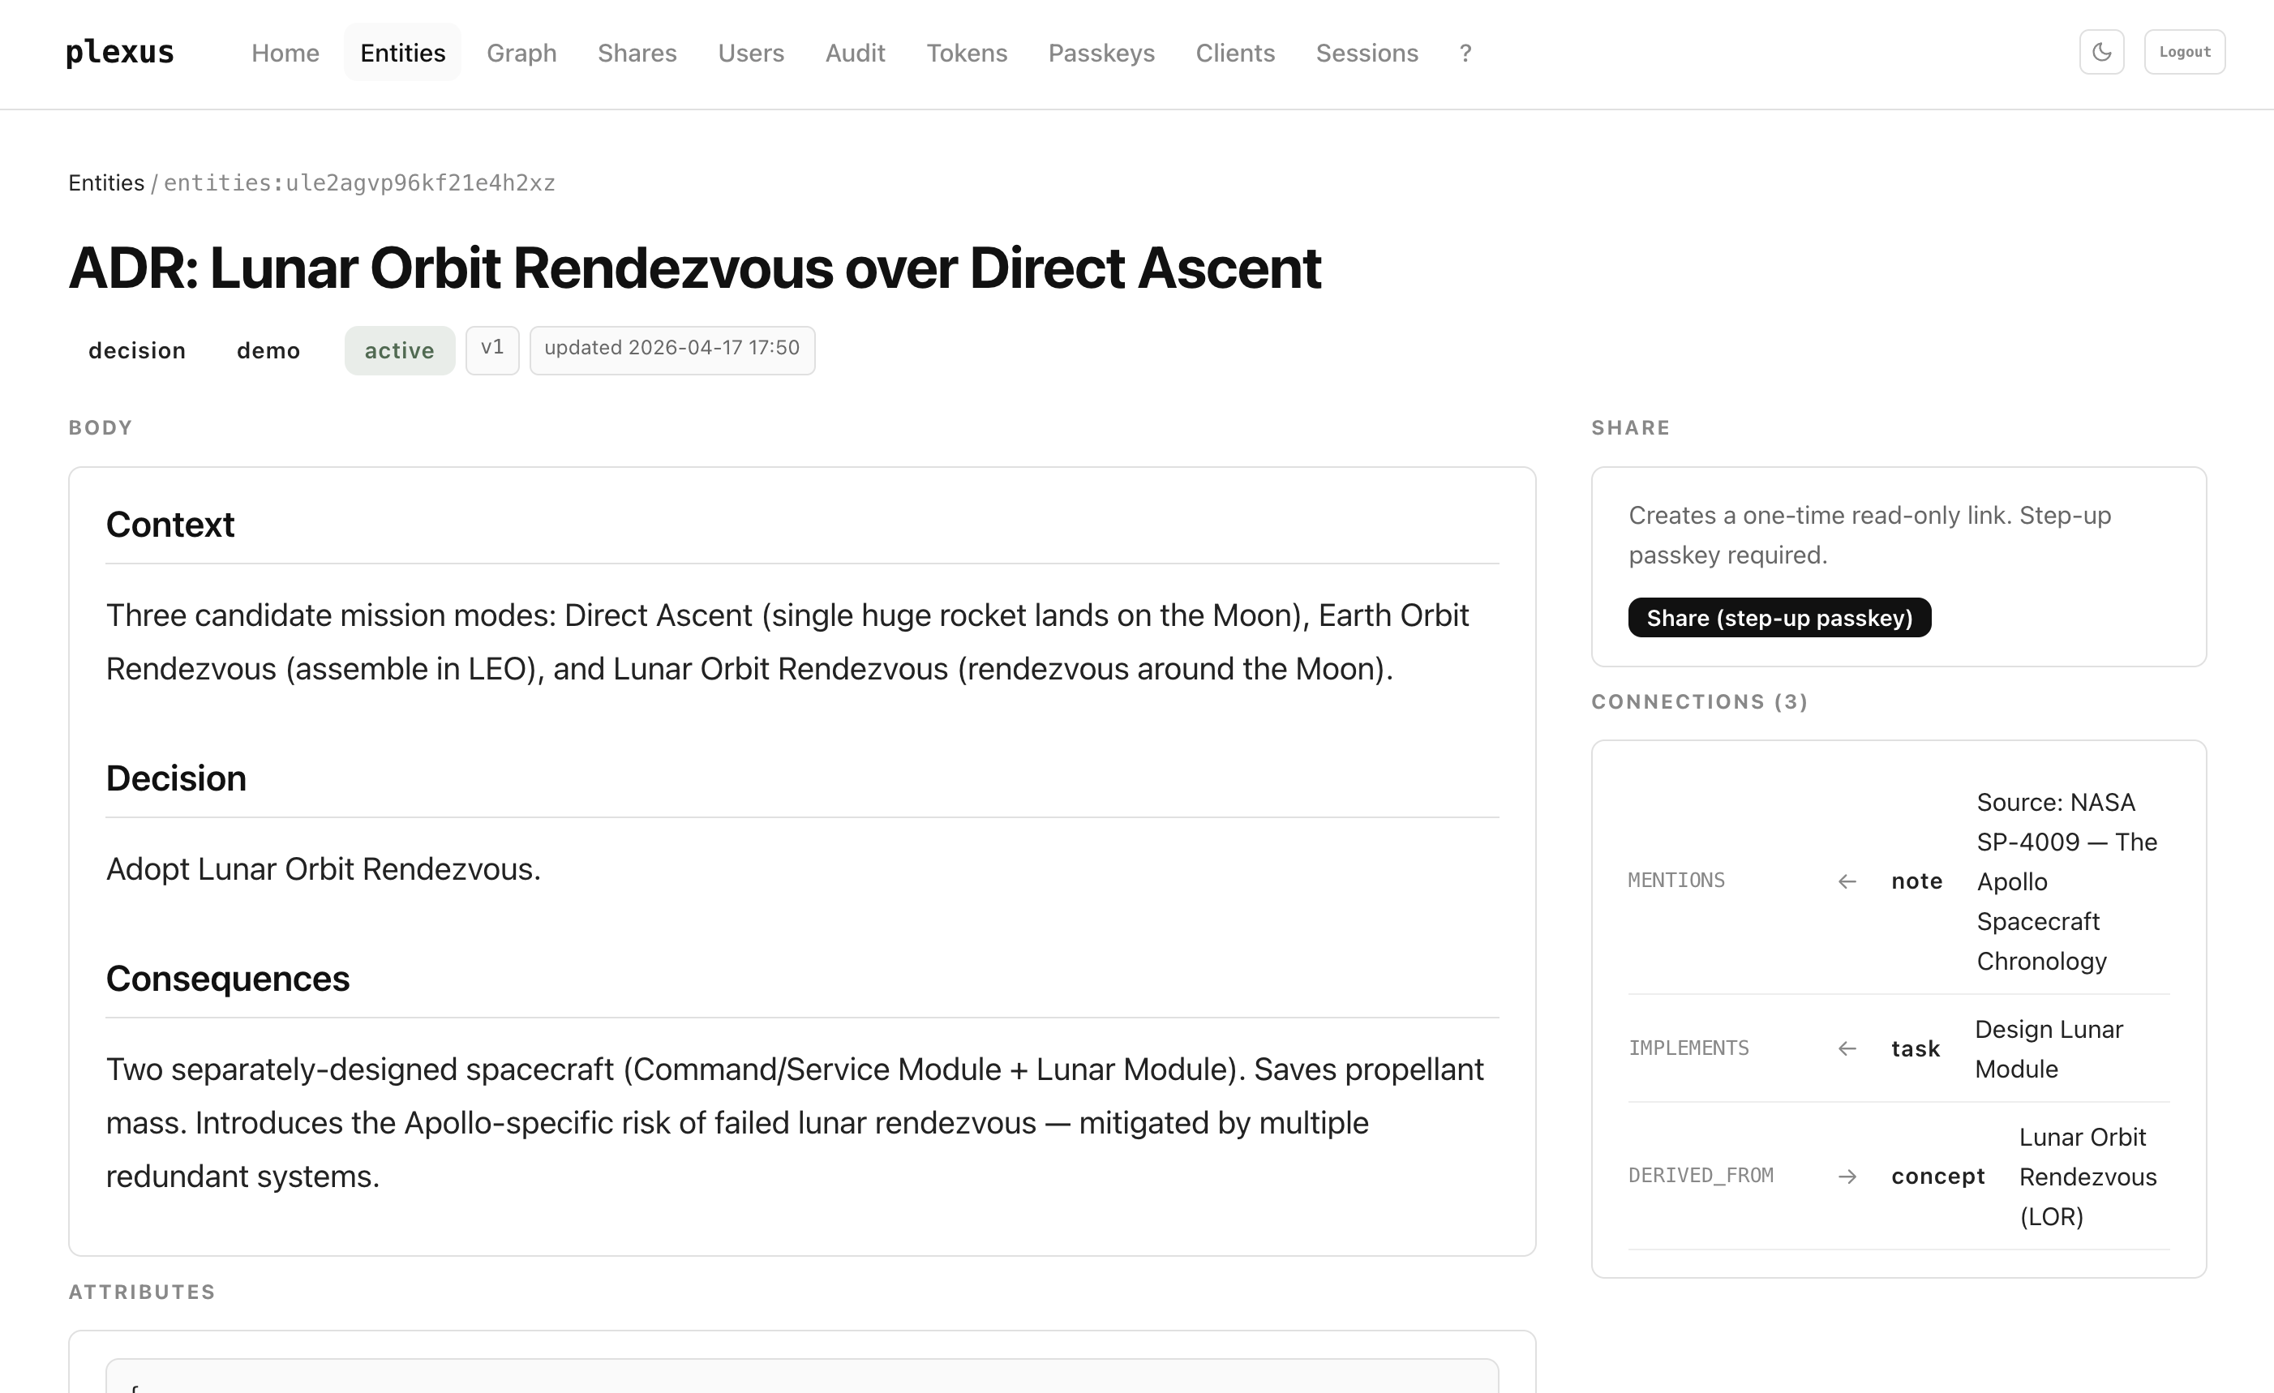Screen dimensions: 2274x1393
Task: Open the Sessions page
Action: click(x=1366, y=54)
